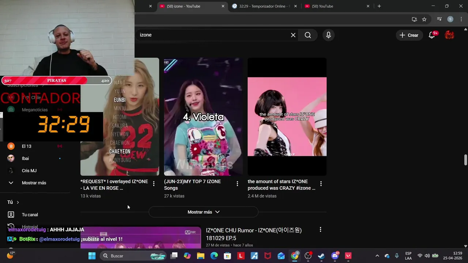Open Discord from the taskbar
468x263 pixels.
[x=335, y=256]
